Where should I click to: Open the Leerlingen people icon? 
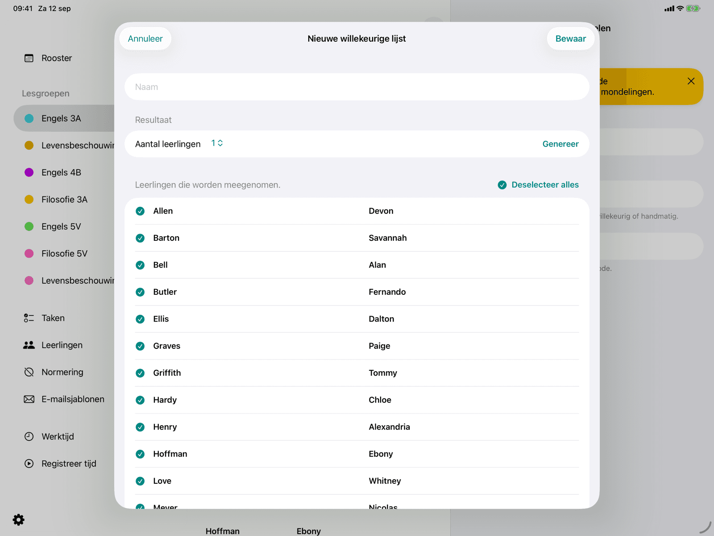[x=29, y=345]
